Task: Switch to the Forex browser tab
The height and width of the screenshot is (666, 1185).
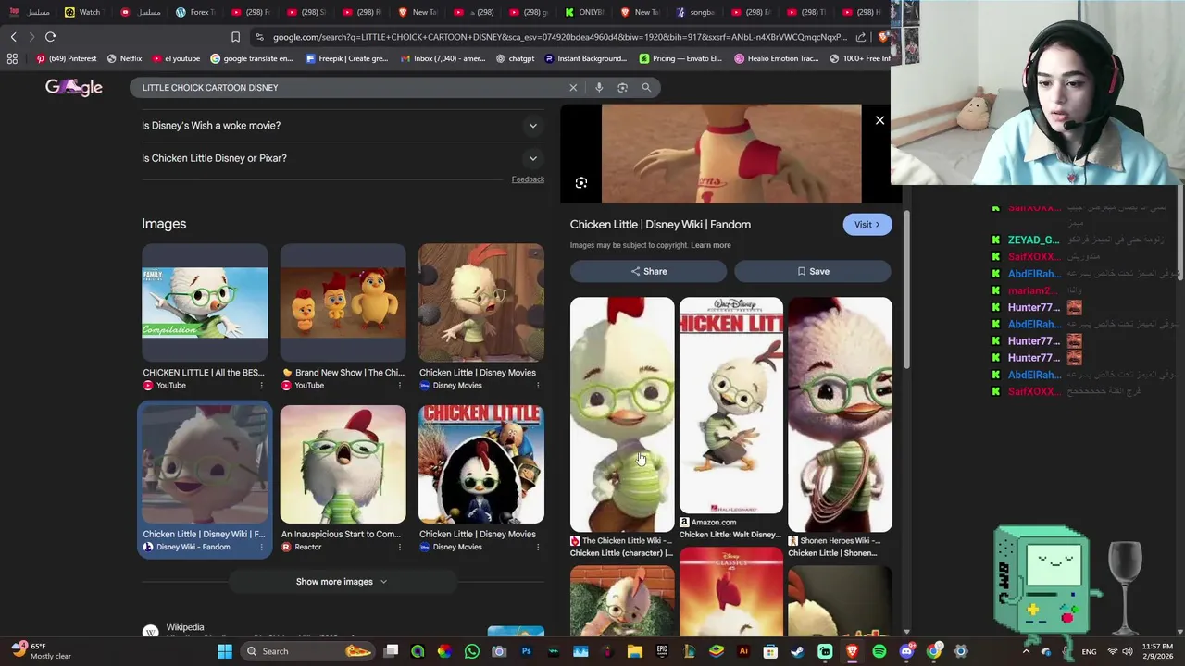Action: (x=194, y=12)
